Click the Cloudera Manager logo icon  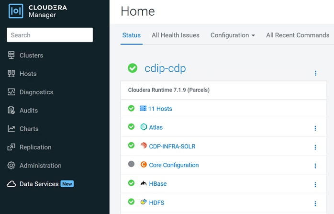[16, 11]
